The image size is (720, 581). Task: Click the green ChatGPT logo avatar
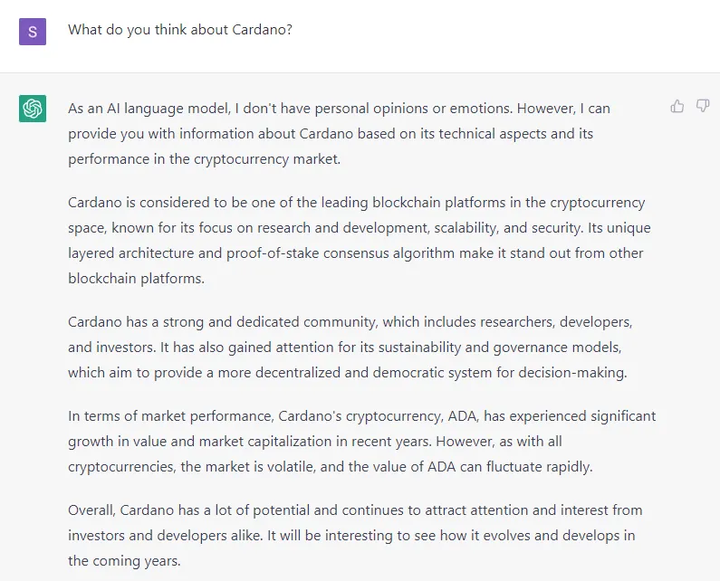pos(33,109)
